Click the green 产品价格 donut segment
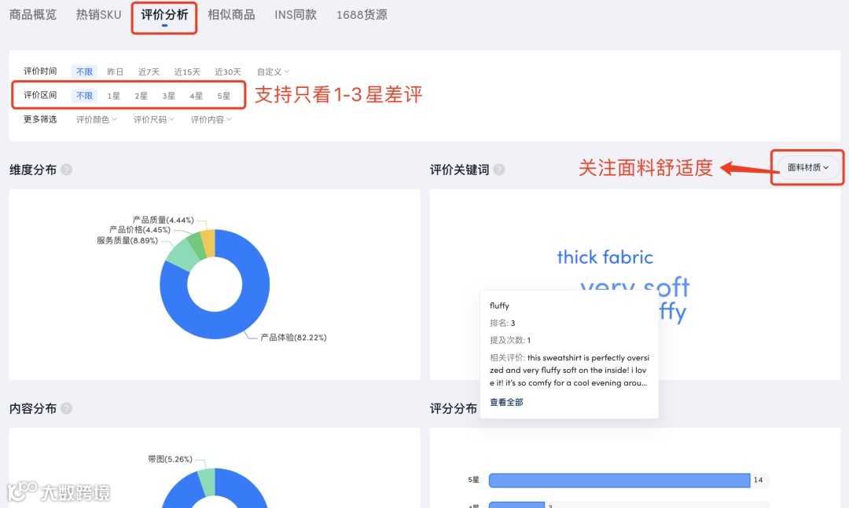Screen dimensions: 849x508 click(x=197, y=245)
